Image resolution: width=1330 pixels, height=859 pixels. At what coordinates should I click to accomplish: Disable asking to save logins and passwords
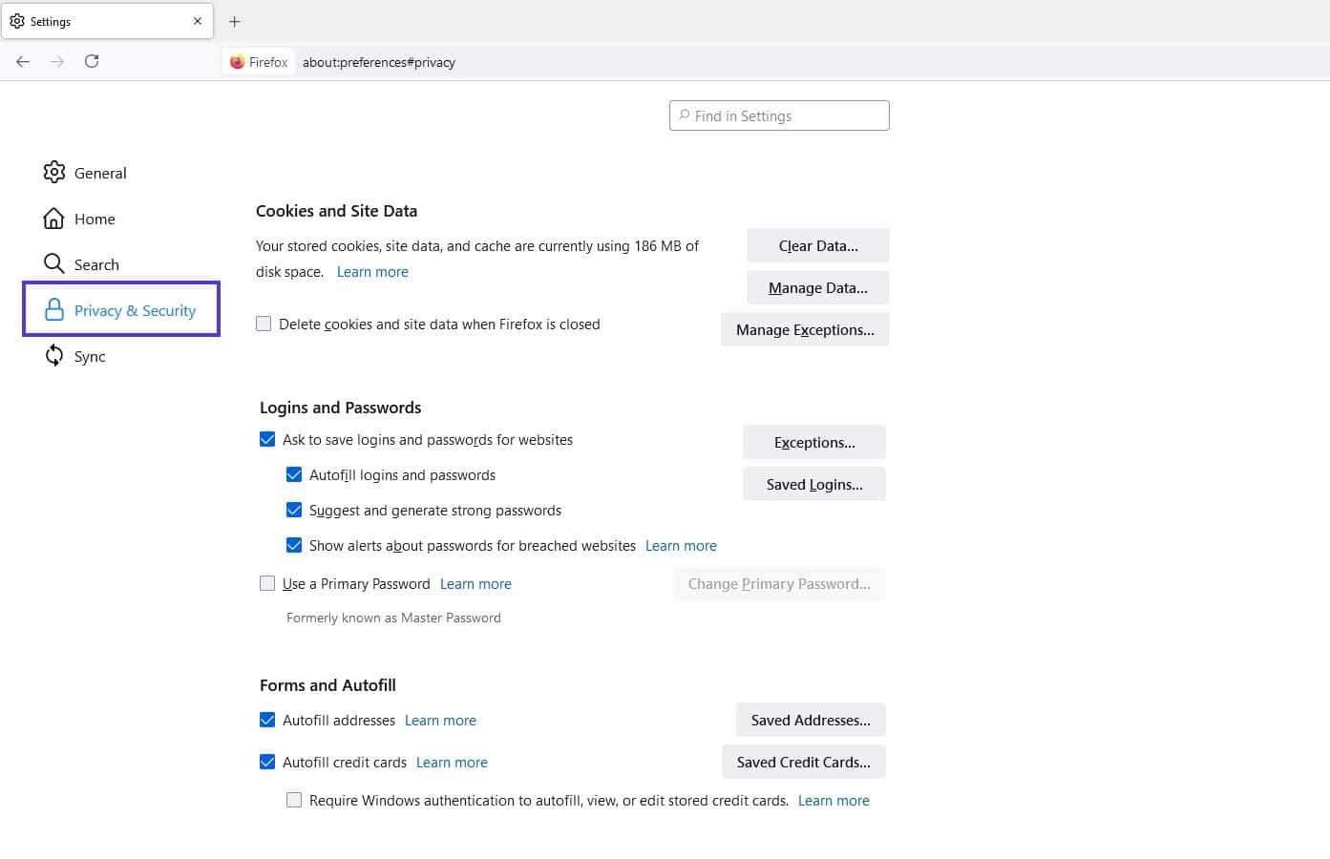267,439
